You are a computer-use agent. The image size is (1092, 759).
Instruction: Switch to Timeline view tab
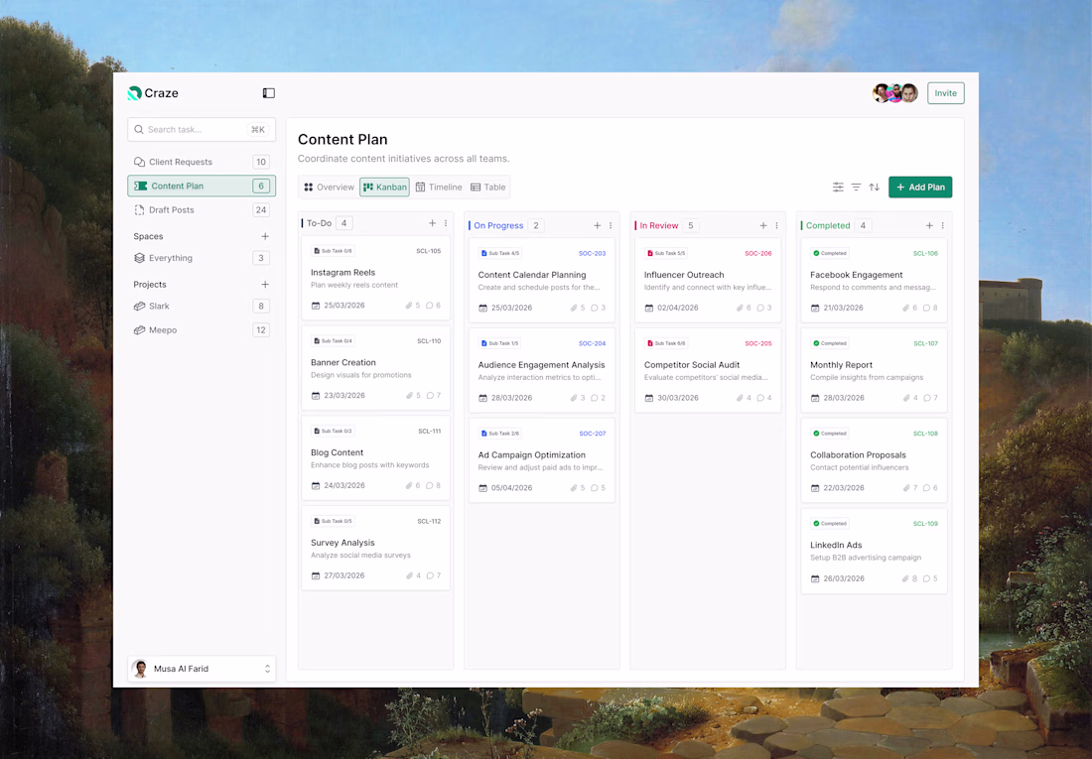pyautogui.click(x=439, y=188)
